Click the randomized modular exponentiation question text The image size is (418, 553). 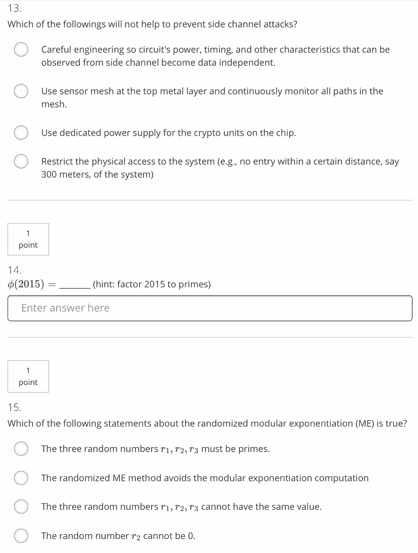tap(207, 423)
